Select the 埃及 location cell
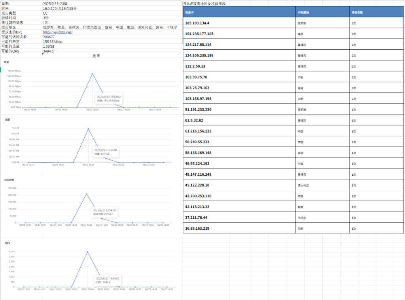 300,34
